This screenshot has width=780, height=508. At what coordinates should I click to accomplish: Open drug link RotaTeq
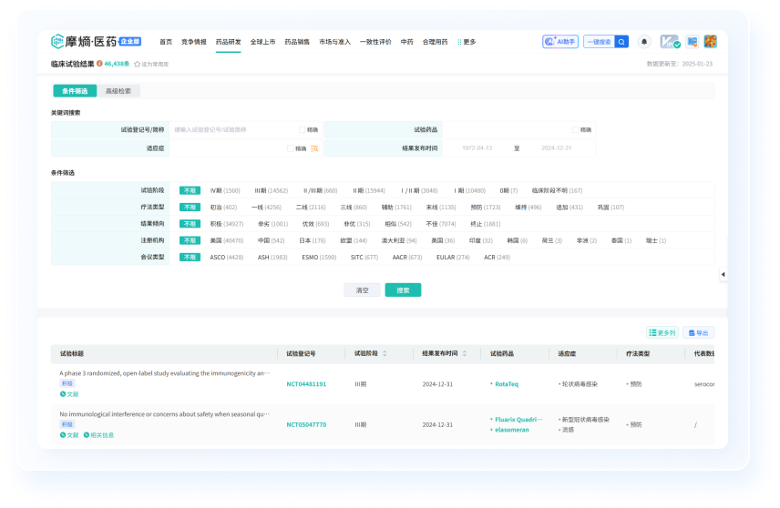tap(507, 384)
